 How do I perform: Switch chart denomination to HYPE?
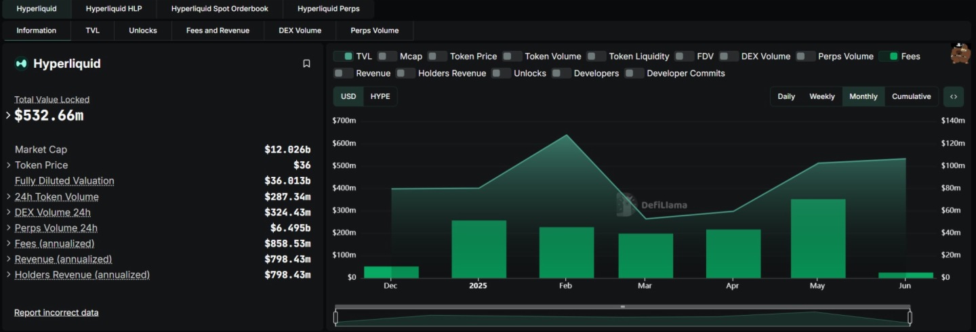pyautogui.click(x=380, y=96)
